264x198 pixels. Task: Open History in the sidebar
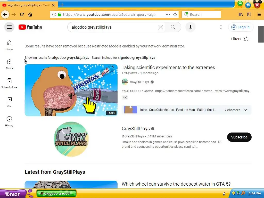9,121
